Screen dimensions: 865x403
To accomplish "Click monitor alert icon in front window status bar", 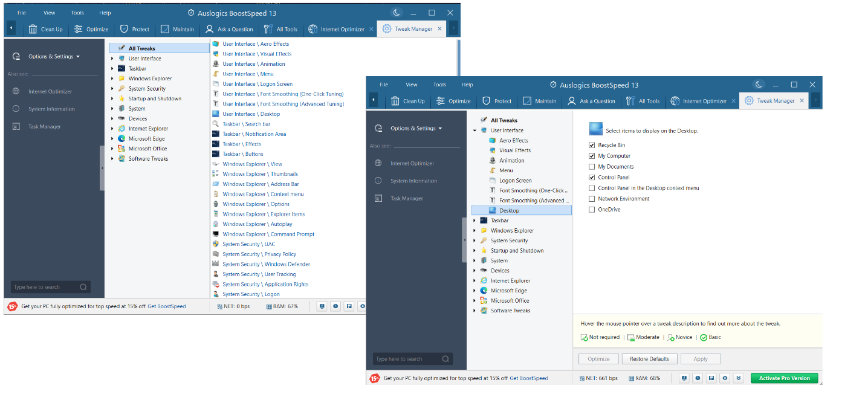I will [x=684, y=378].
